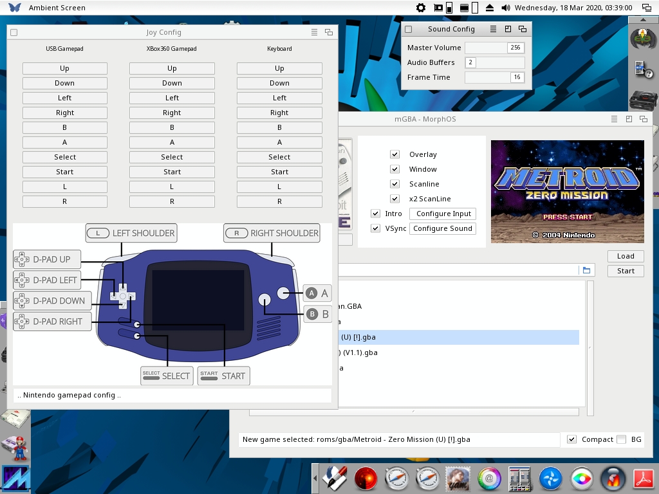The width and height of the screenshot is (659, 494).
Task: Click the settings gear in the top bar
Action: coord(421,8)
